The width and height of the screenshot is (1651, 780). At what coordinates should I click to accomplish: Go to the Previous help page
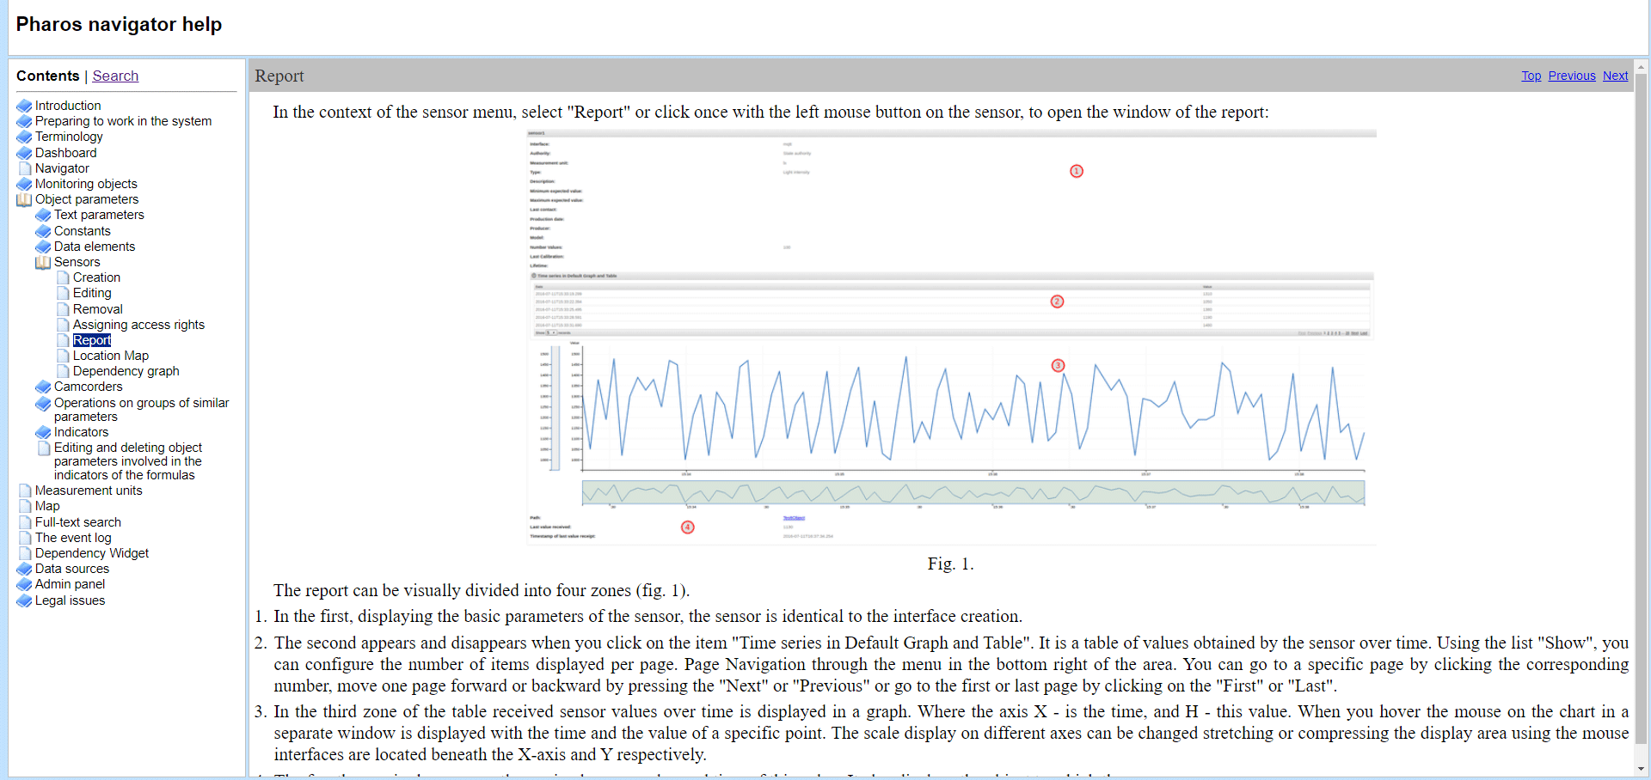coord(1571,76)
